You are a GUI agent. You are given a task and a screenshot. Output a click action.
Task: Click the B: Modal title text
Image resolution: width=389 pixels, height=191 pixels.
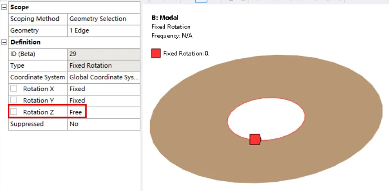point(165,18)
